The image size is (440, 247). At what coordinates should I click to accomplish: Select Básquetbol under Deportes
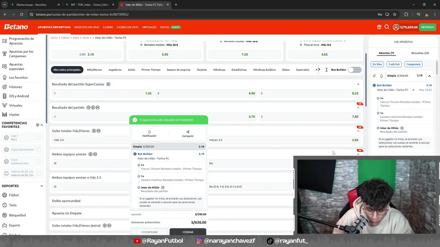coord(17,215)
